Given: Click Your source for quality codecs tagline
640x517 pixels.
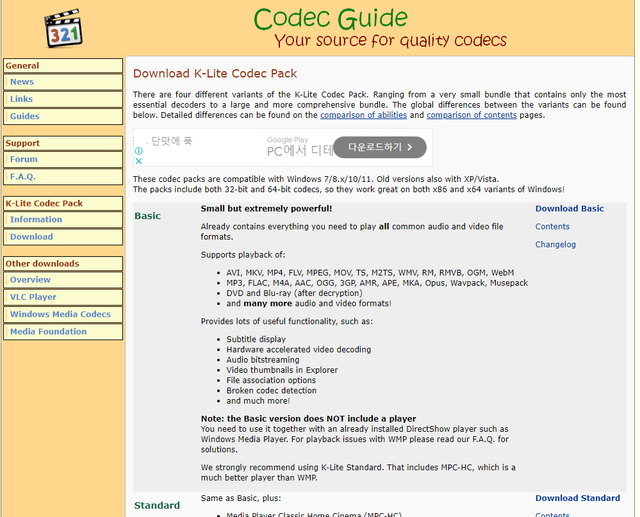Looking at the screenshot, I should tap(390, 40).
